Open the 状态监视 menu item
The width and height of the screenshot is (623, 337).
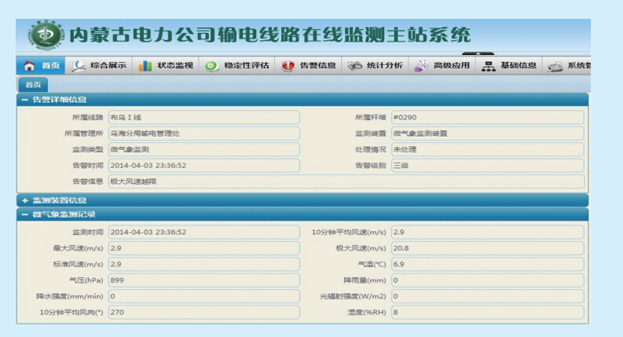pos(174,66)
